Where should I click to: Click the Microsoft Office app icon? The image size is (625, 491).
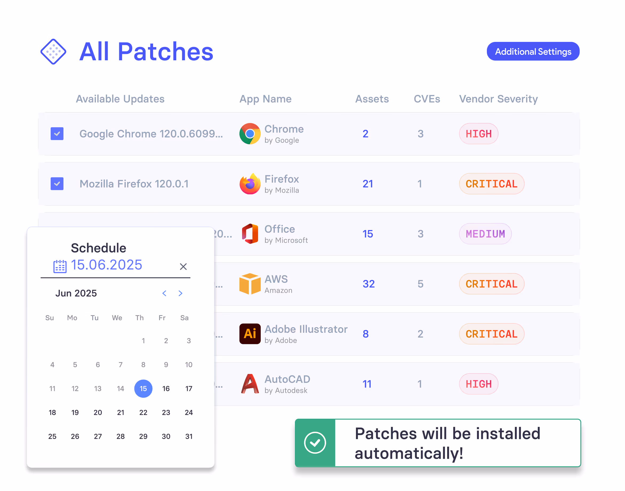click(250, 234)
